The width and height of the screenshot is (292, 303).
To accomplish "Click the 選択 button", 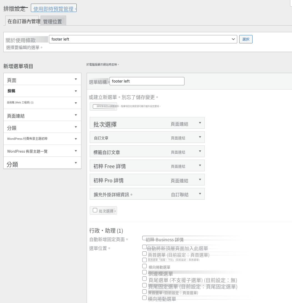I will click(x=246, y=39).
